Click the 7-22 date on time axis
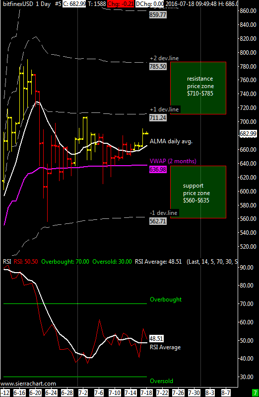This screenshot has width=259, height=397. 163,392
